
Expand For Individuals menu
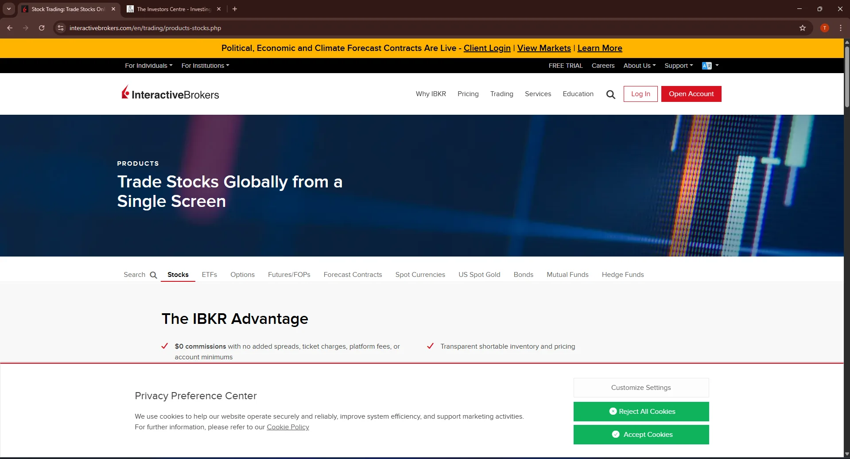[x=149, y=66]
